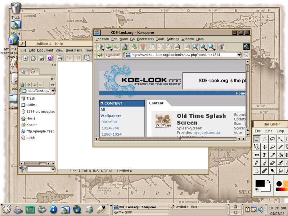
Task: Select the Move tool in GIMP
Action: click(x=265, y=147)
